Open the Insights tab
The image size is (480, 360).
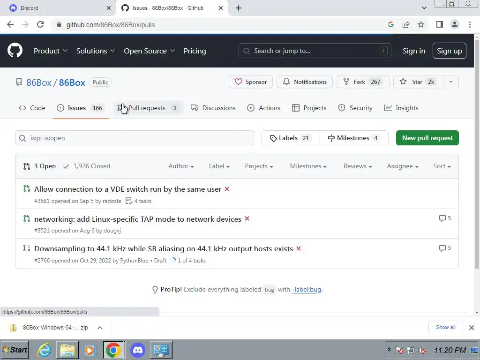401,108
